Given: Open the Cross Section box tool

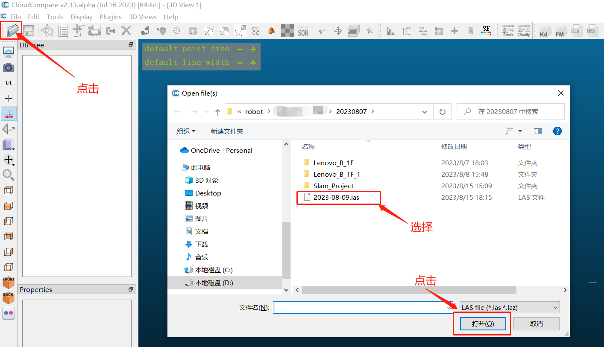Looking at the screenshot, I should tap(354, 31).
